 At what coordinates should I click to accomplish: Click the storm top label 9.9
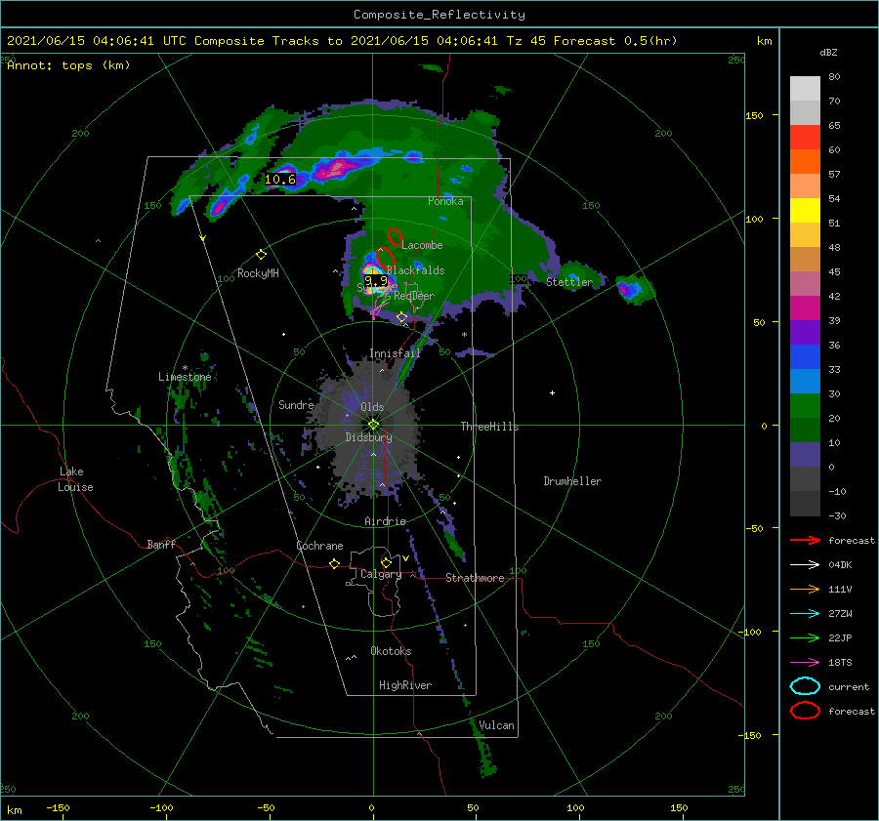click(376, 280)
